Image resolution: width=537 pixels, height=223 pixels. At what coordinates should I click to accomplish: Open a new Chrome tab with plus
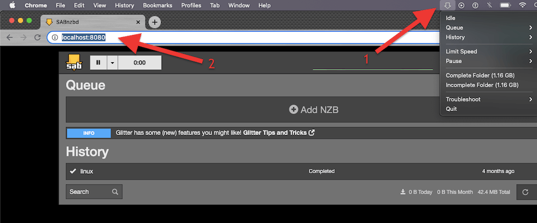click(x=155, y=22)
